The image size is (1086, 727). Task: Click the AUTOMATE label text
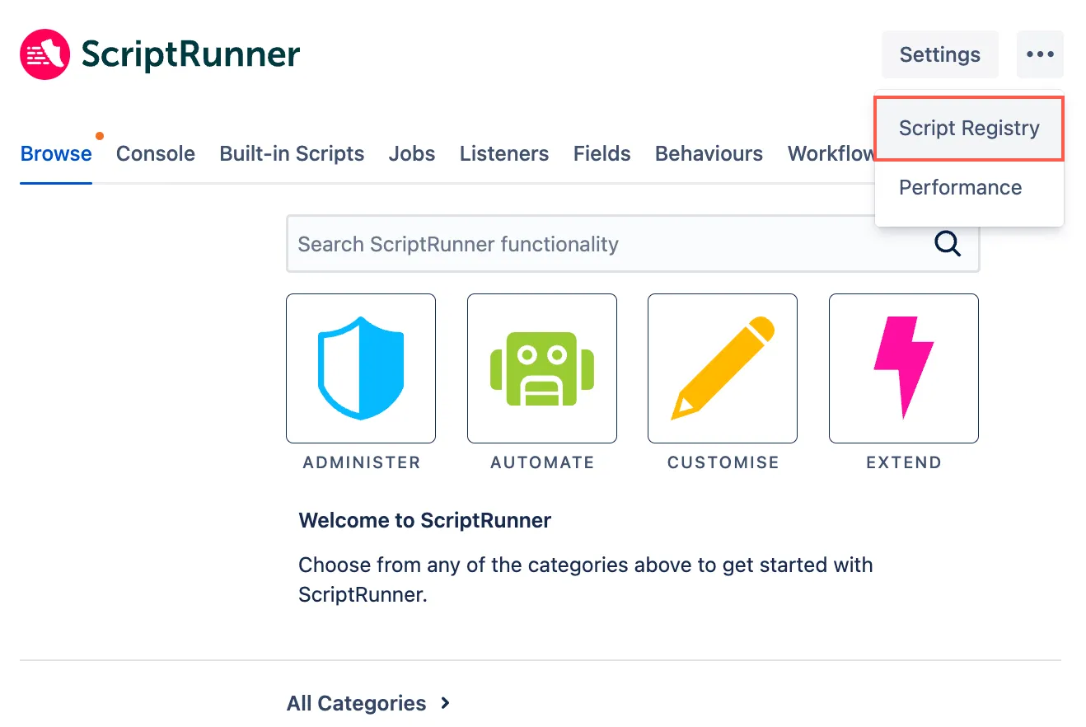(x=542, y=462)
